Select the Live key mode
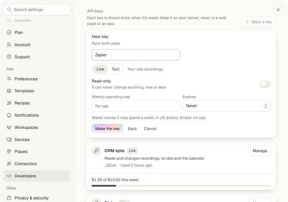The image size is (288, 202). [x=100, y=69]
